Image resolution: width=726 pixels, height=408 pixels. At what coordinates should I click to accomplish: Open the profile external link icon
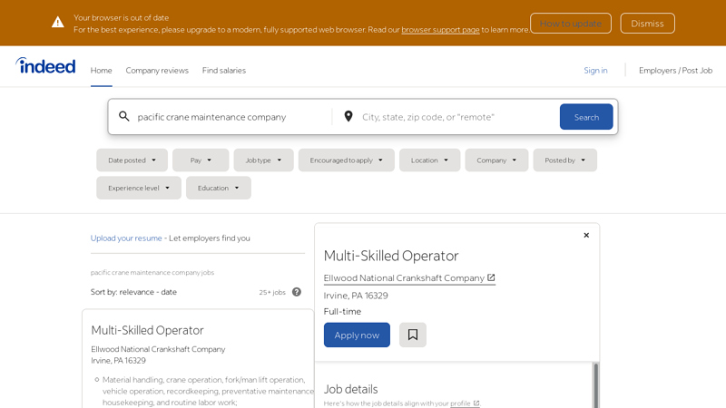tap(476, 403)
